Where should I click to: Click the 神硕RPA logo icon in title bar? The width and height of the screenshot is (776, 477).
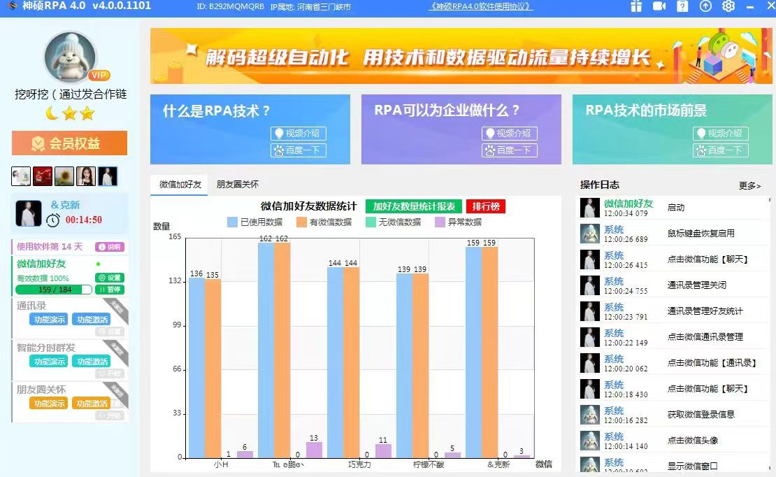pos(12,6)
